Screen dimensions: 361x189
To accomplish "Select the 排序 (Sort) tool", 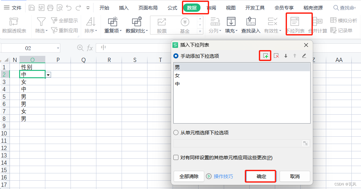I will pyautogui.click(x=90, y=25).
